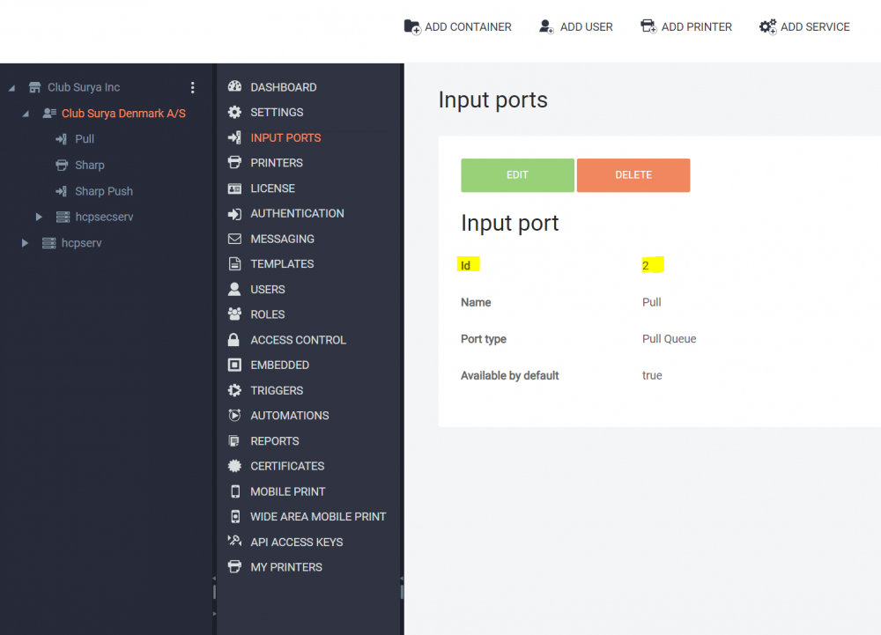Viewport: 881px width, 635px height.
Task: Click the Access Control padlock icon
Action: 234,340
